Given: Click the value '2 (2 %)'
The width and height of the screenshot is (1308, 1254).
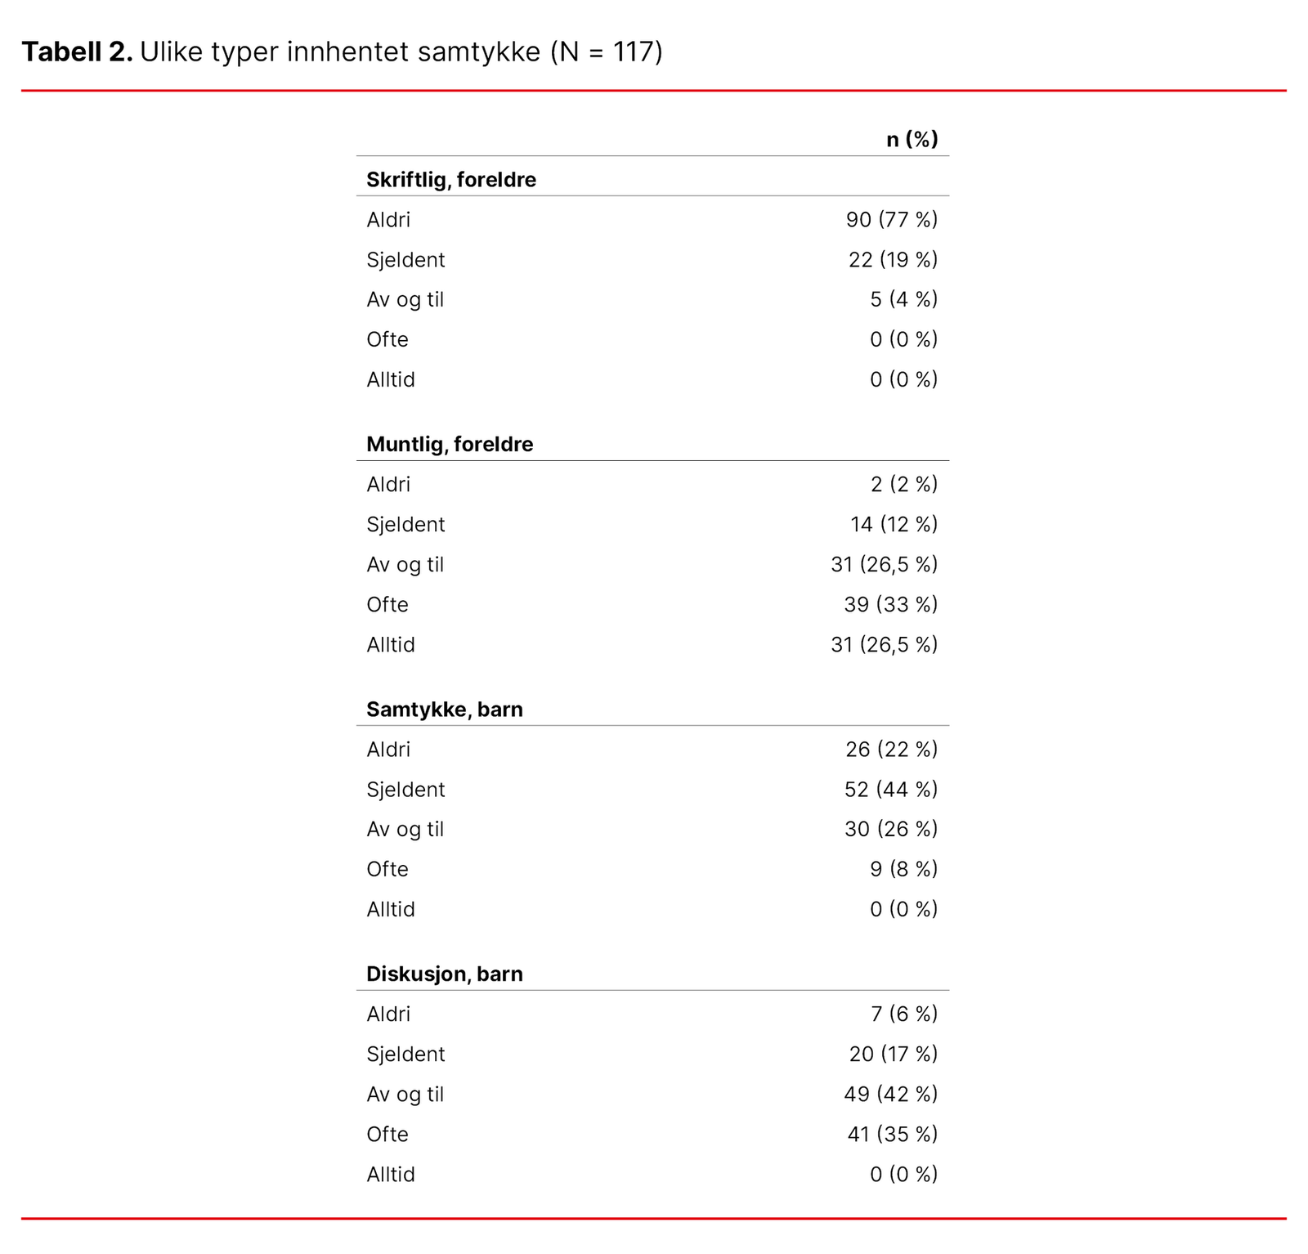Looking at the screenshot, I should (x=903, y=485).
